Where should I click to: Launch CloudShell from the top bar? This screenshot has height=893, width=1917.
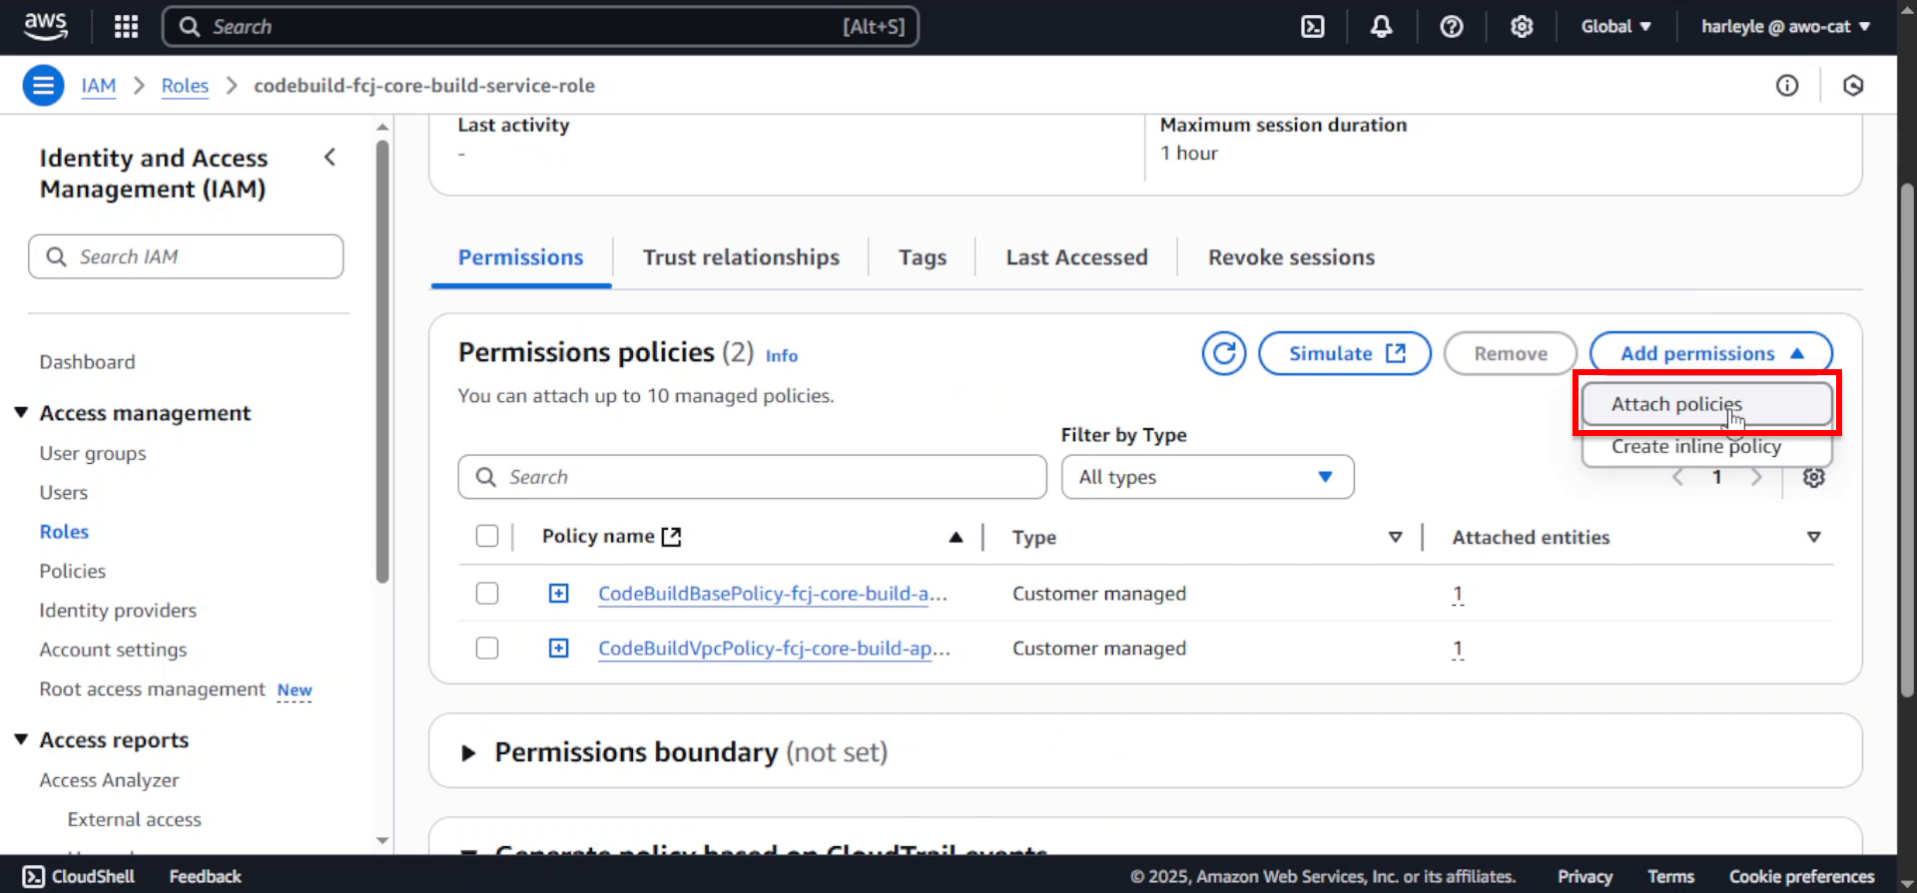point(1313,27)
